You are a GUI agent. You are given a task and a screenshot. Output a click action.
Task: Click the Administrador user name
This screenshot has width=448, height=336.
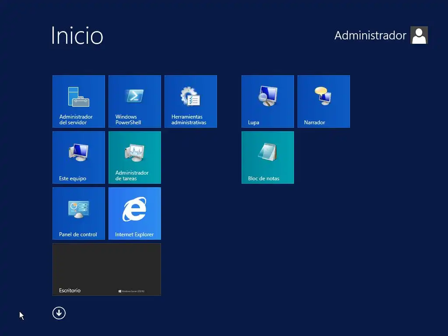370,35
